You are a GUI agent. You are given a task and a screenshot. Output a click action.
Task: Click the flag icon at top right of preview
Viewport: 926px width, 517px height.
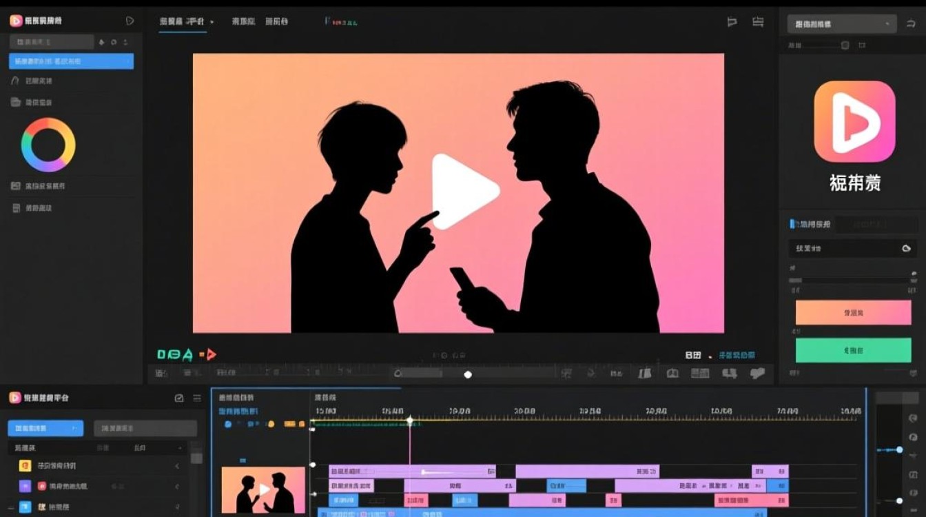point(732,22)
